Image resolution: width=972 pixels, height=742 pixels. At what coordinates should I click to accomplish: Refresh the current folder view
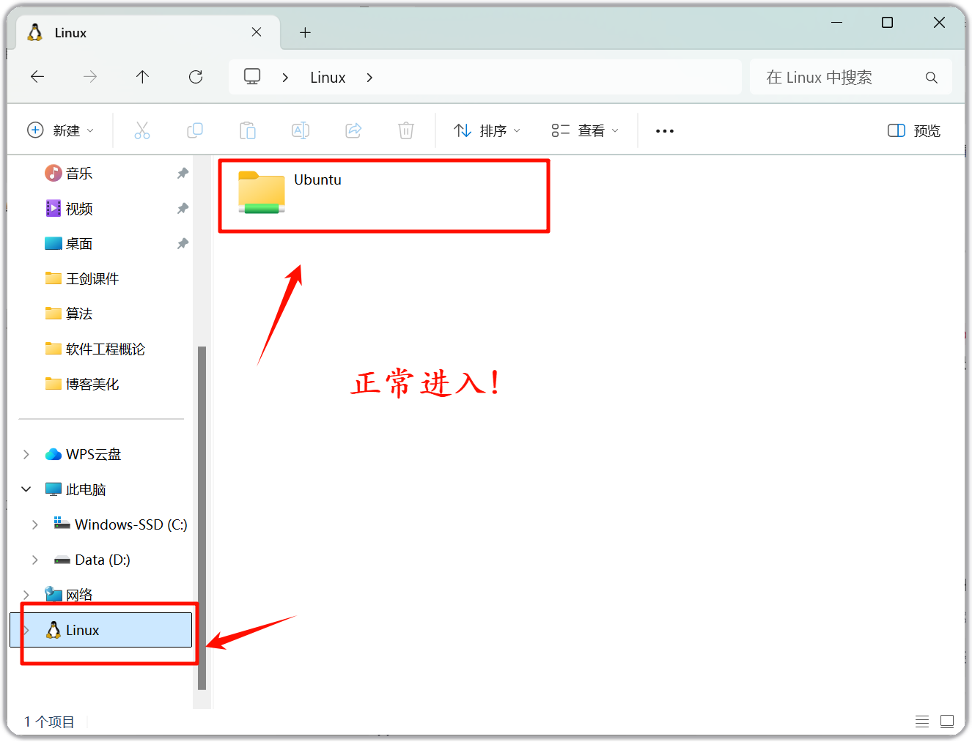click(x=196, y=77)
